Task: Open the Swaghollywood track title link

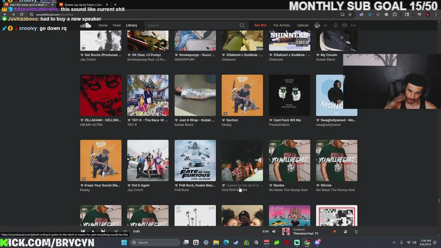Action: point(338,120)
